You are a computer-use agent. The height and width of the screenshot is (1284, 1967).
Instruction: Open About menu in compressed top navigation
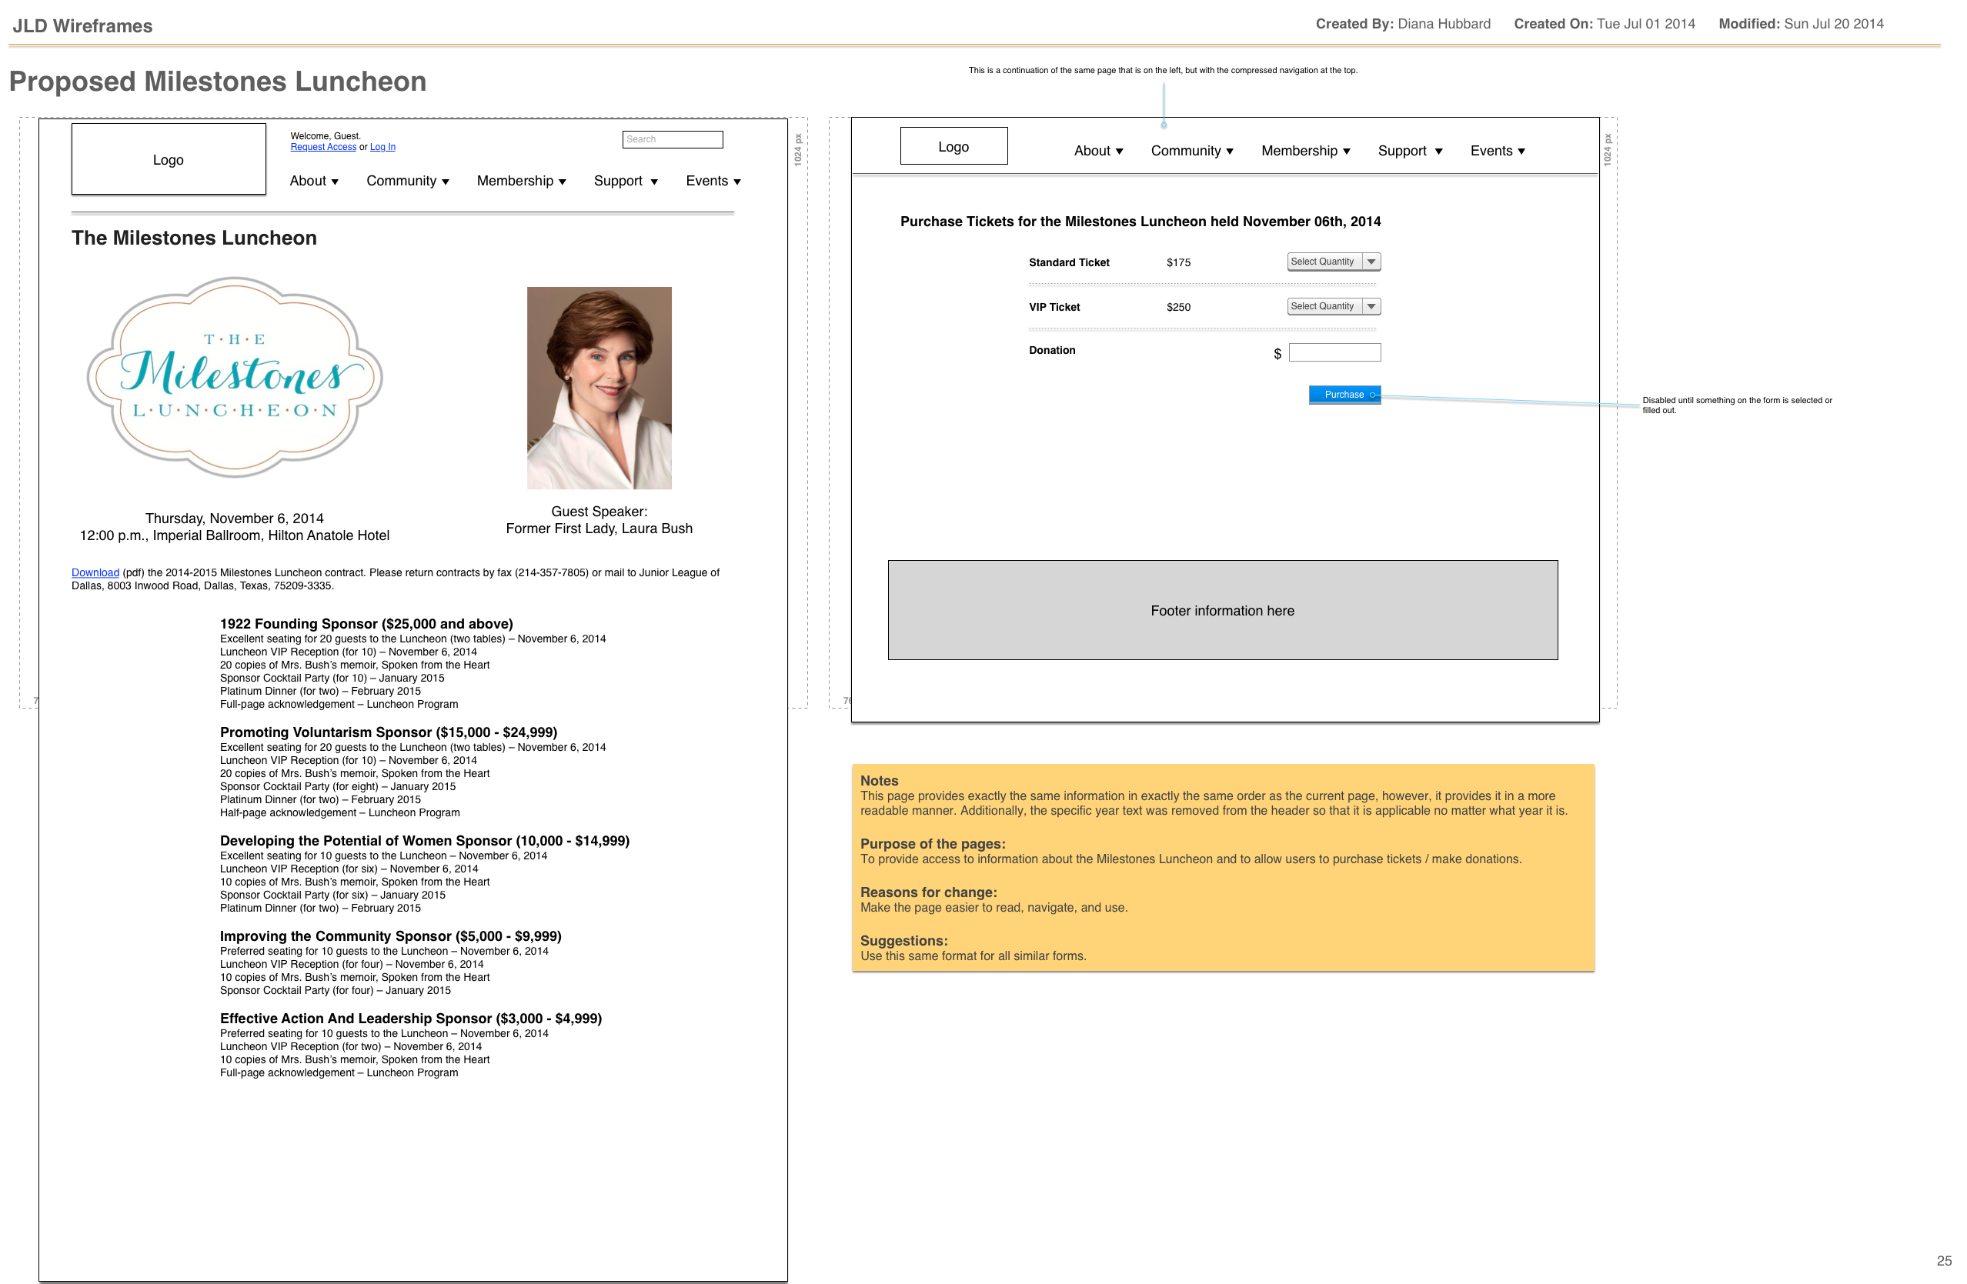(x=1097, y=150)
